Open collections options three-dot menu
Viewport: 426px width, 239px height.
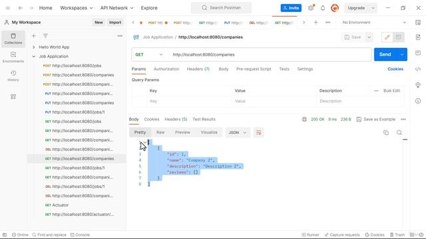[x=120, y=36]
